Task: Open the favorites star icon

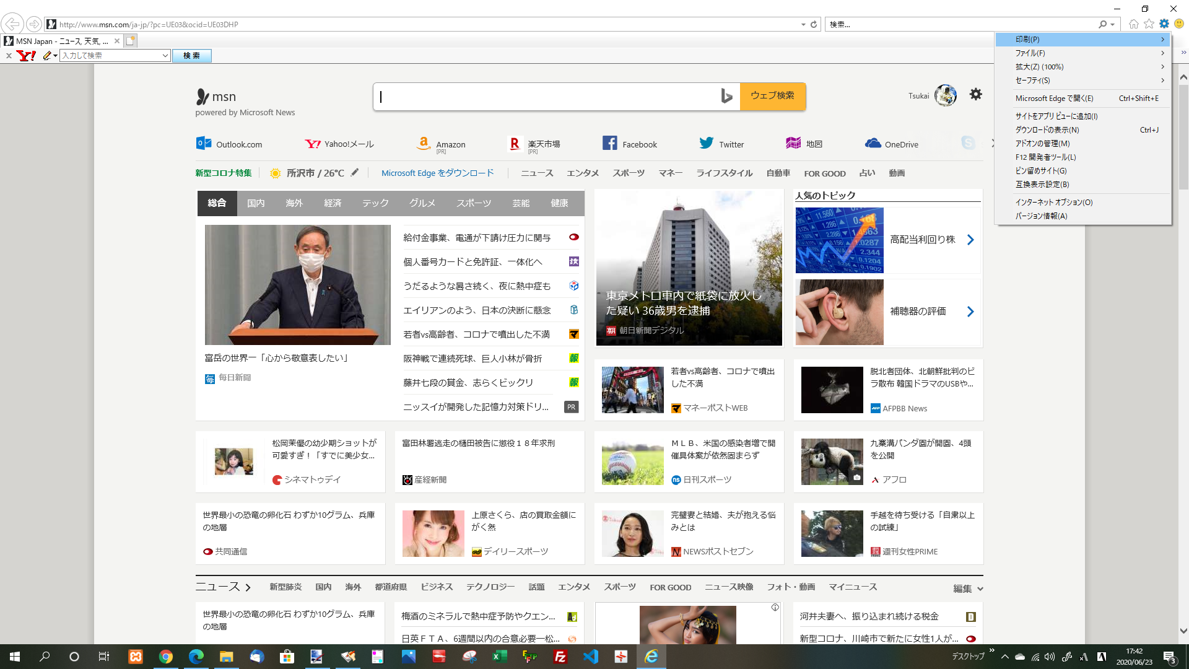Action: click(x=1149, y=24)
